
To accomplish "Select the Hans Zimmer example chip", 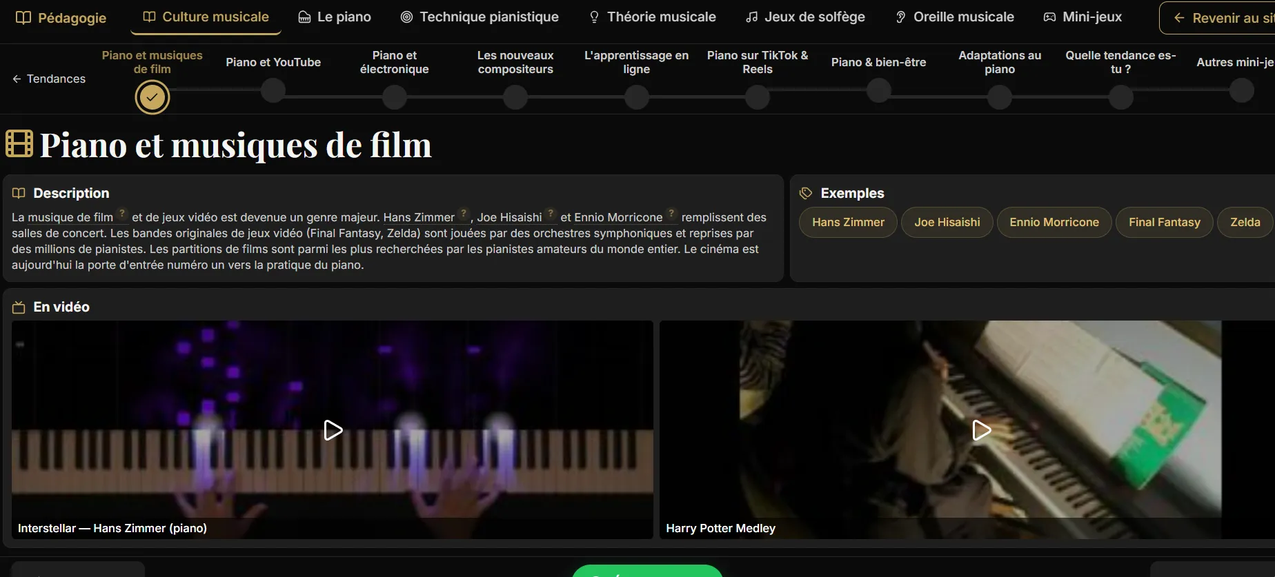I will tap(848, 222).
